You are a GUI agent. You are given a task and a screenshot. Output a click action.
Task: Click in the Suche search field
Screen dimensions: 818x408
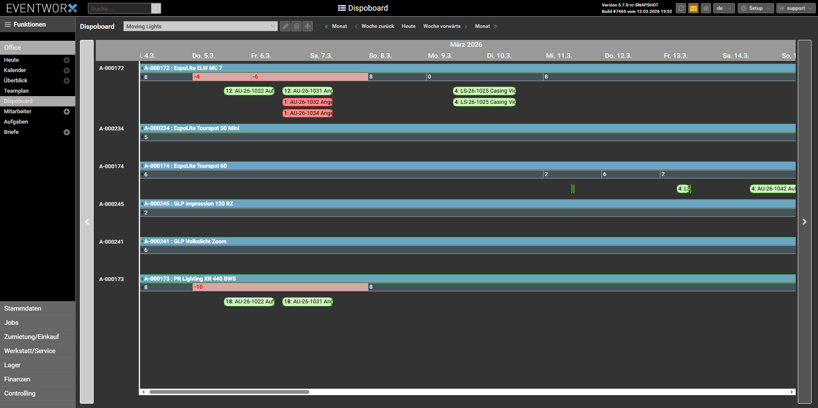tap(120, 8)
